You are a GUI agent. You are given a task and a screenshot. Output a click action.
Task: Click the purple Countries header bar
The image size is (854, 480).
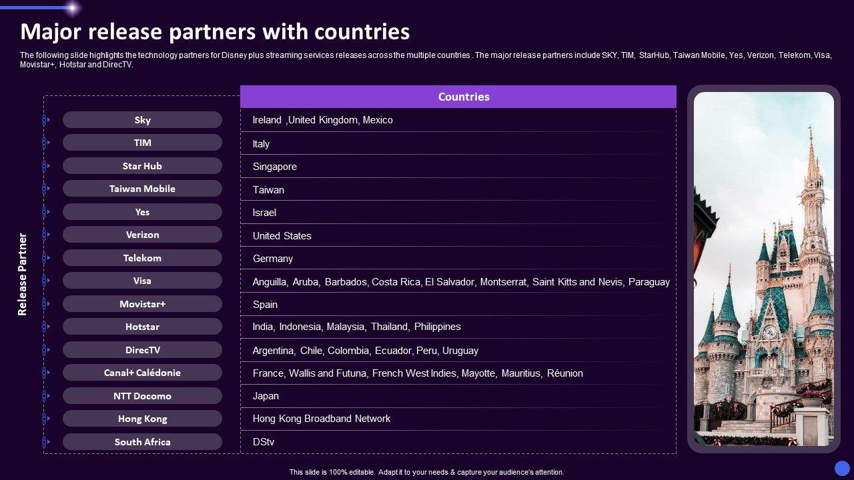tap(458, 97)
